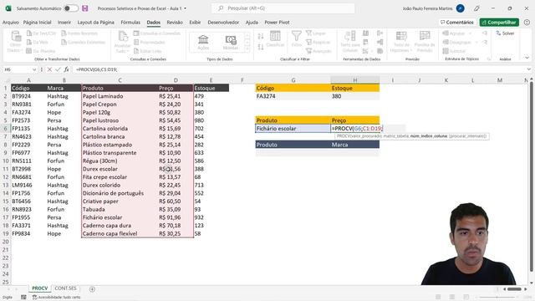Click inside the formula bar
This screenshot has height=301, width=535.
pyautogui.click(x=298, y=69)
